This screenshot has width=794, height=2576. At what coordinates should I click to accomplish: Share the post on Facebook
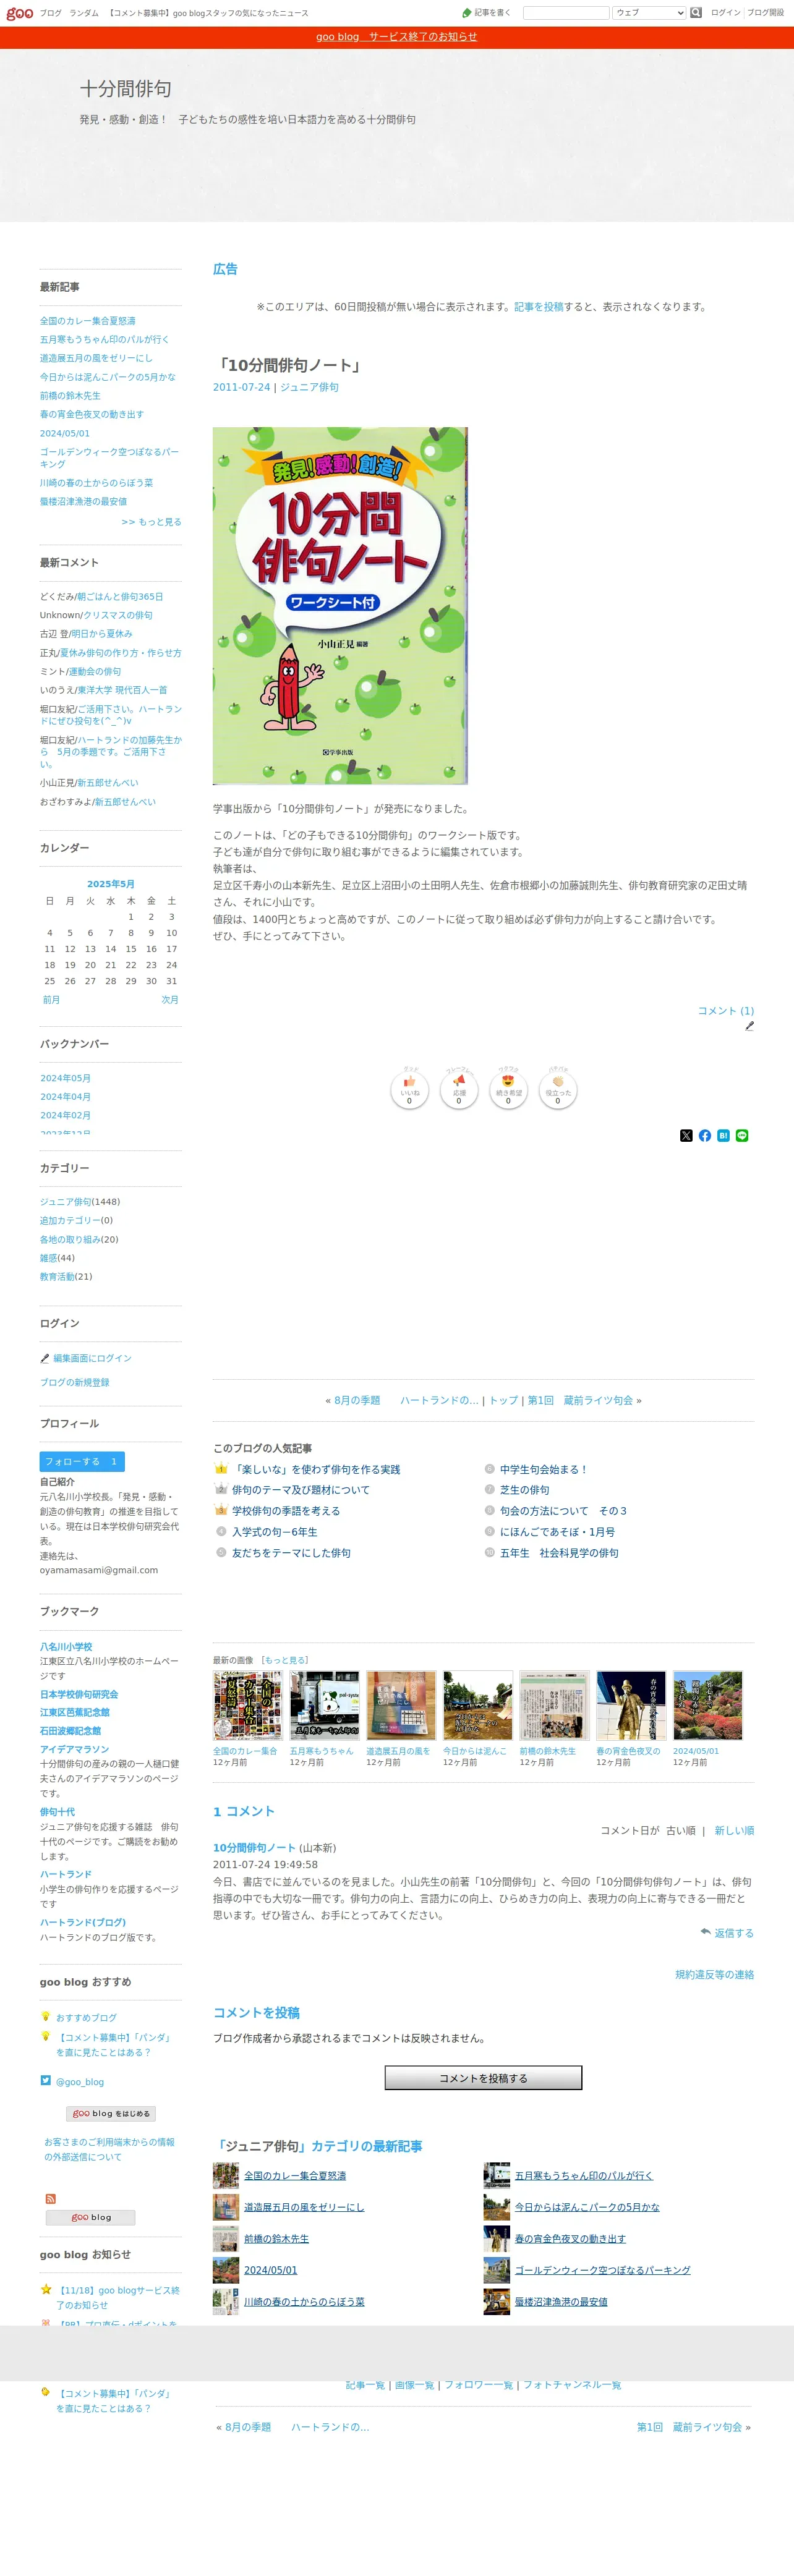tap(705, 1136)
